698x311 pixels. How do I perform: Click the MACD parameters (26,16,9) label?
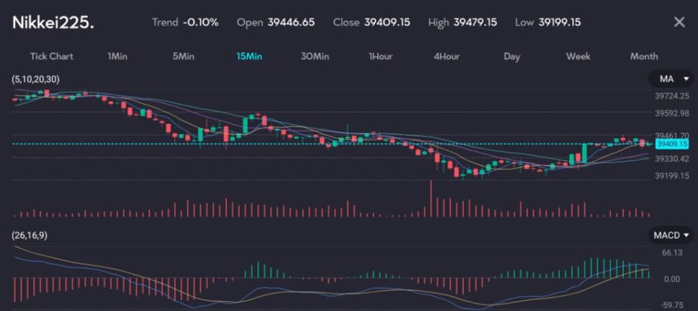[30, 235]
